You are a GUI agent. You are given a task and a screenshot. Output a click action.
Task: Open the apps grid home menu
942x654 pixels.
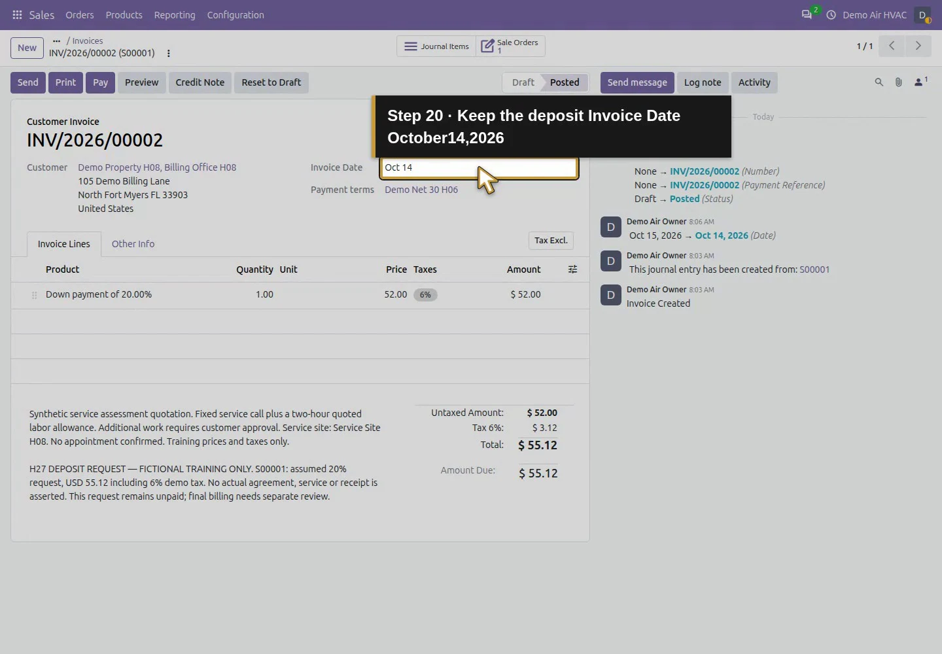point(17,14)
